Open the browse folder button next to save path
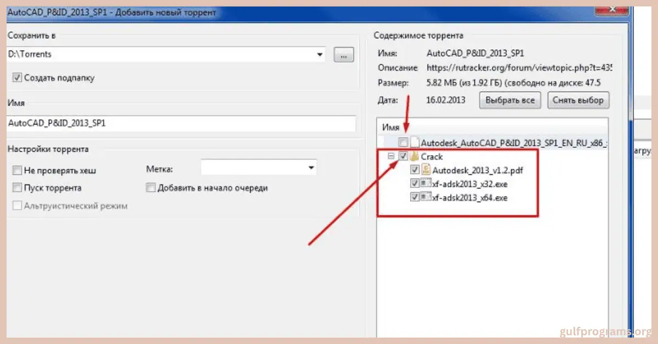658x344 pixels. click(x=344, y=54)
